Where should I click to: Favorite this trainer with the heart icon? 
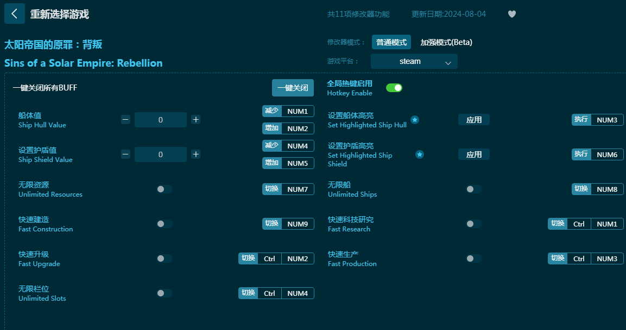point(512,14)
